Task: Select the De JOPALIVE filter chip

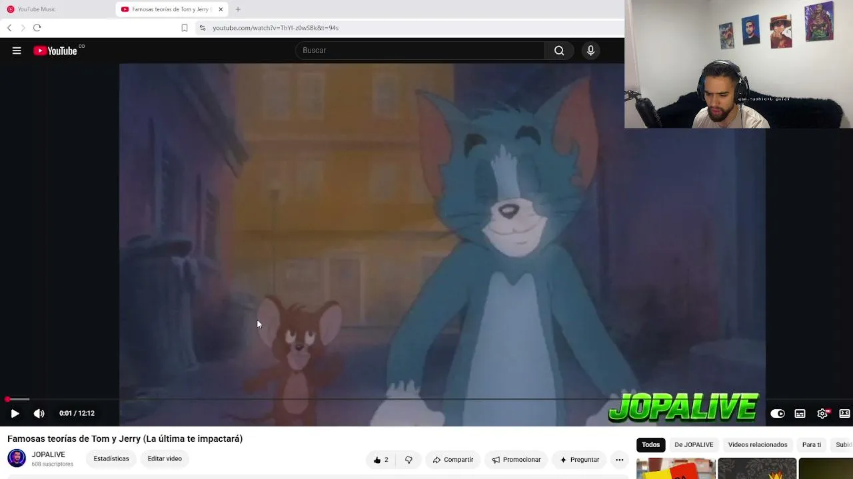Action: pyautogui.click(x=694, y=444)
